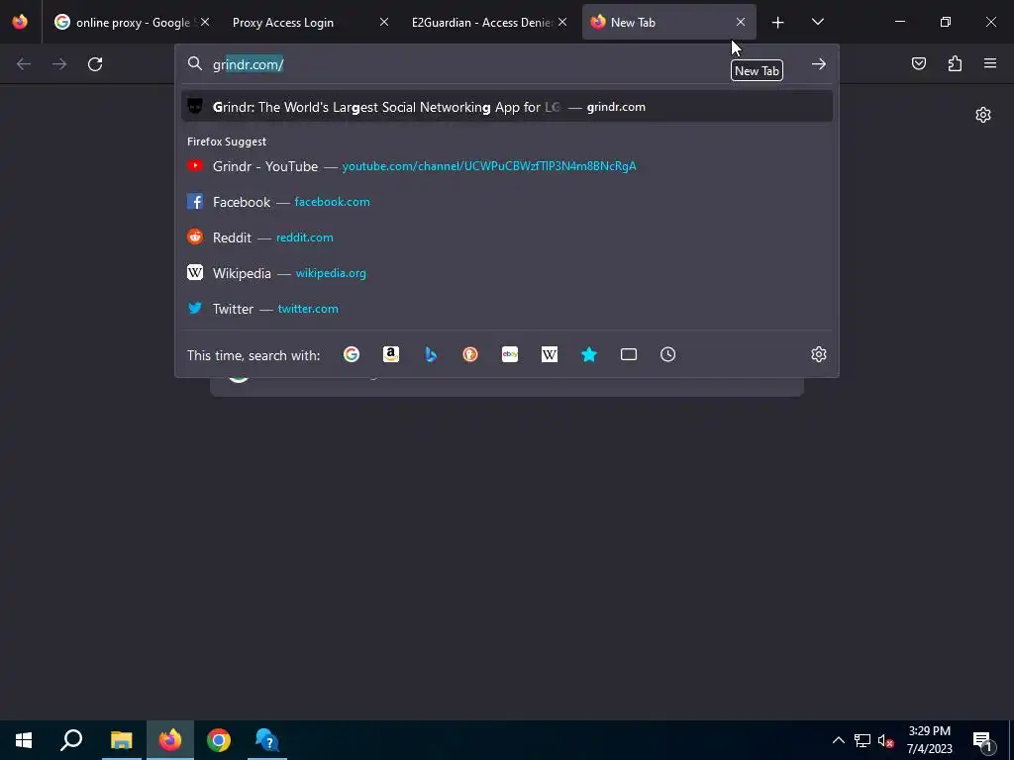Open the Wikipedia suggestion
The height and width of the screenshot is (760, 1014).
click(507, 273)
